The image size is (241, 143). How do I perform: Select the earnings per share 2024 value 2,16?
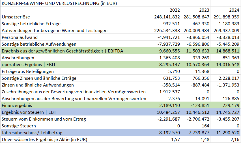(235, 139)
